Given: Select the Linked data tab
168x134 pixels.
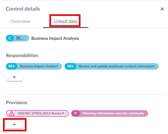Looking at the screenshot, I should coord(66,21).
